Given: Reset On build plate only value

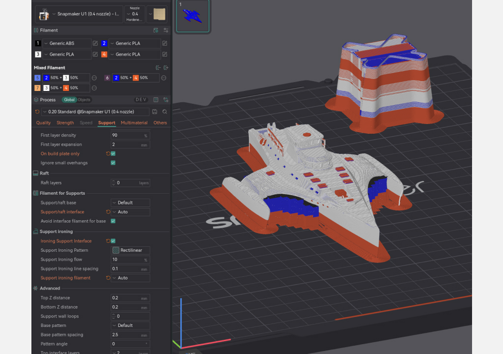Looking at the screenshot, I should tap(108, 153).
